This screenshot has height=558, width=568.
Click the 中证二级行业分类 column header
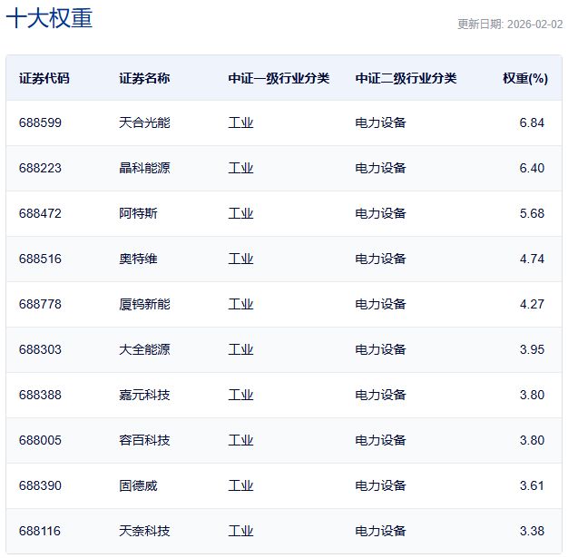[406, 78]
